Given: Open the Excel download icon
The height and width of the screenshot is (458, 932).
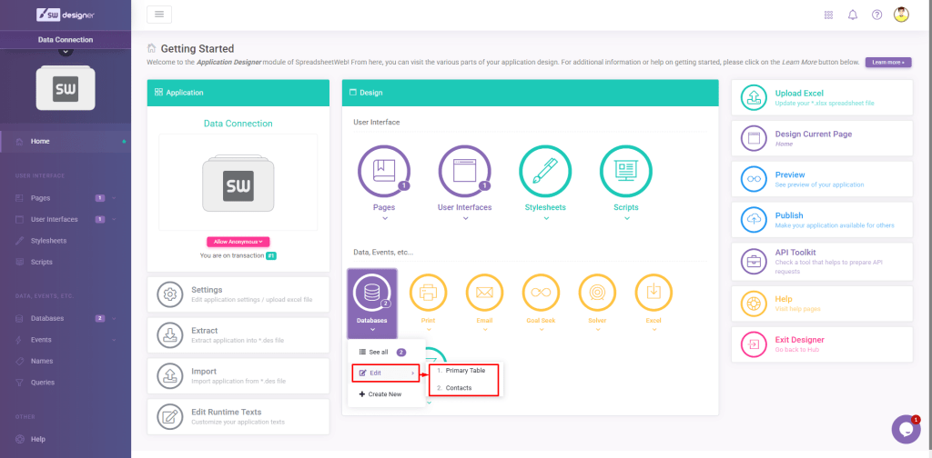Looking at the screenshot, I should click(x=653, y=292).
